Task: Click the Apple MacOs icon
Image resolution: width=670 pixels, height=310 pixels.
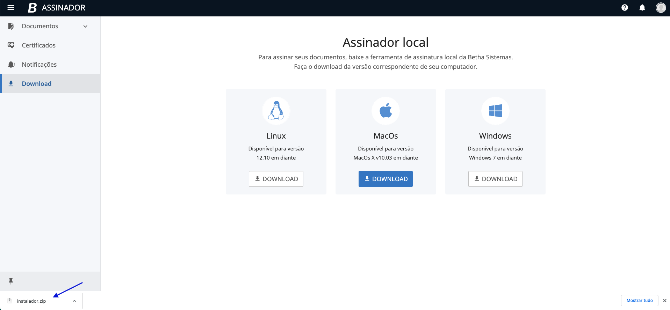Action: tap(386, 111)
